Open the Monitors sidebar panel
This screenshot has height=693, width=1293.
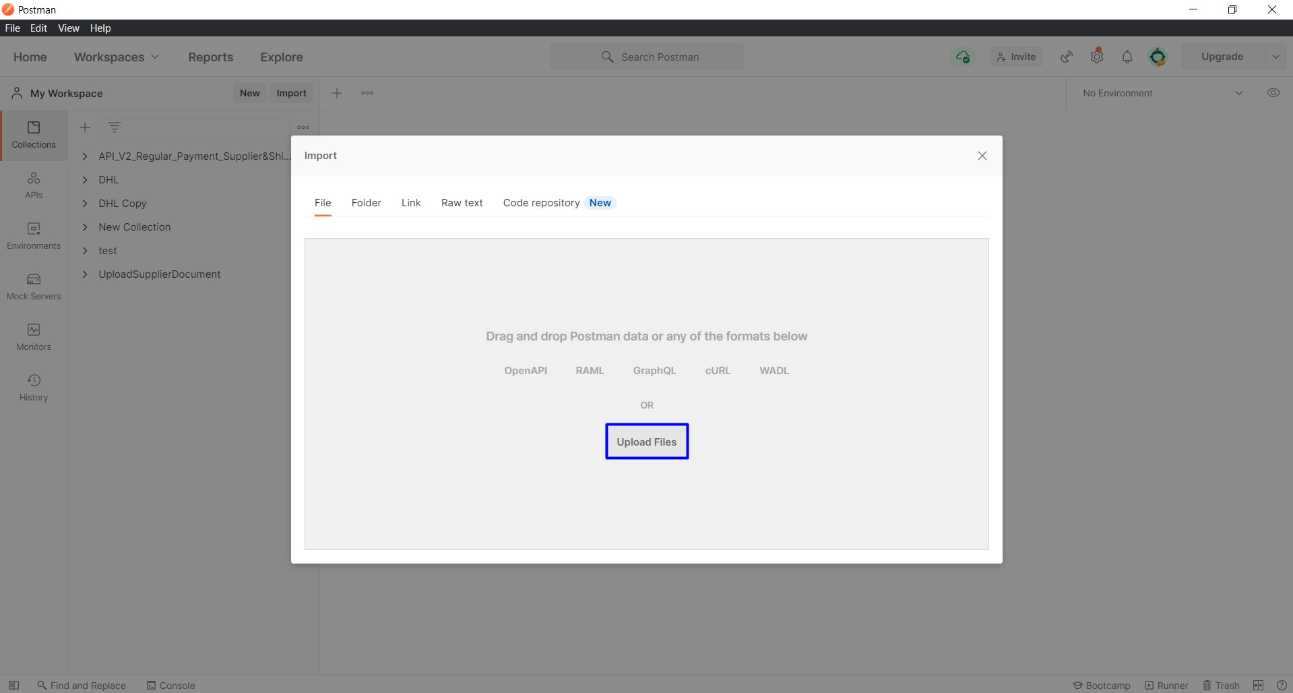[x=34, y=337]
